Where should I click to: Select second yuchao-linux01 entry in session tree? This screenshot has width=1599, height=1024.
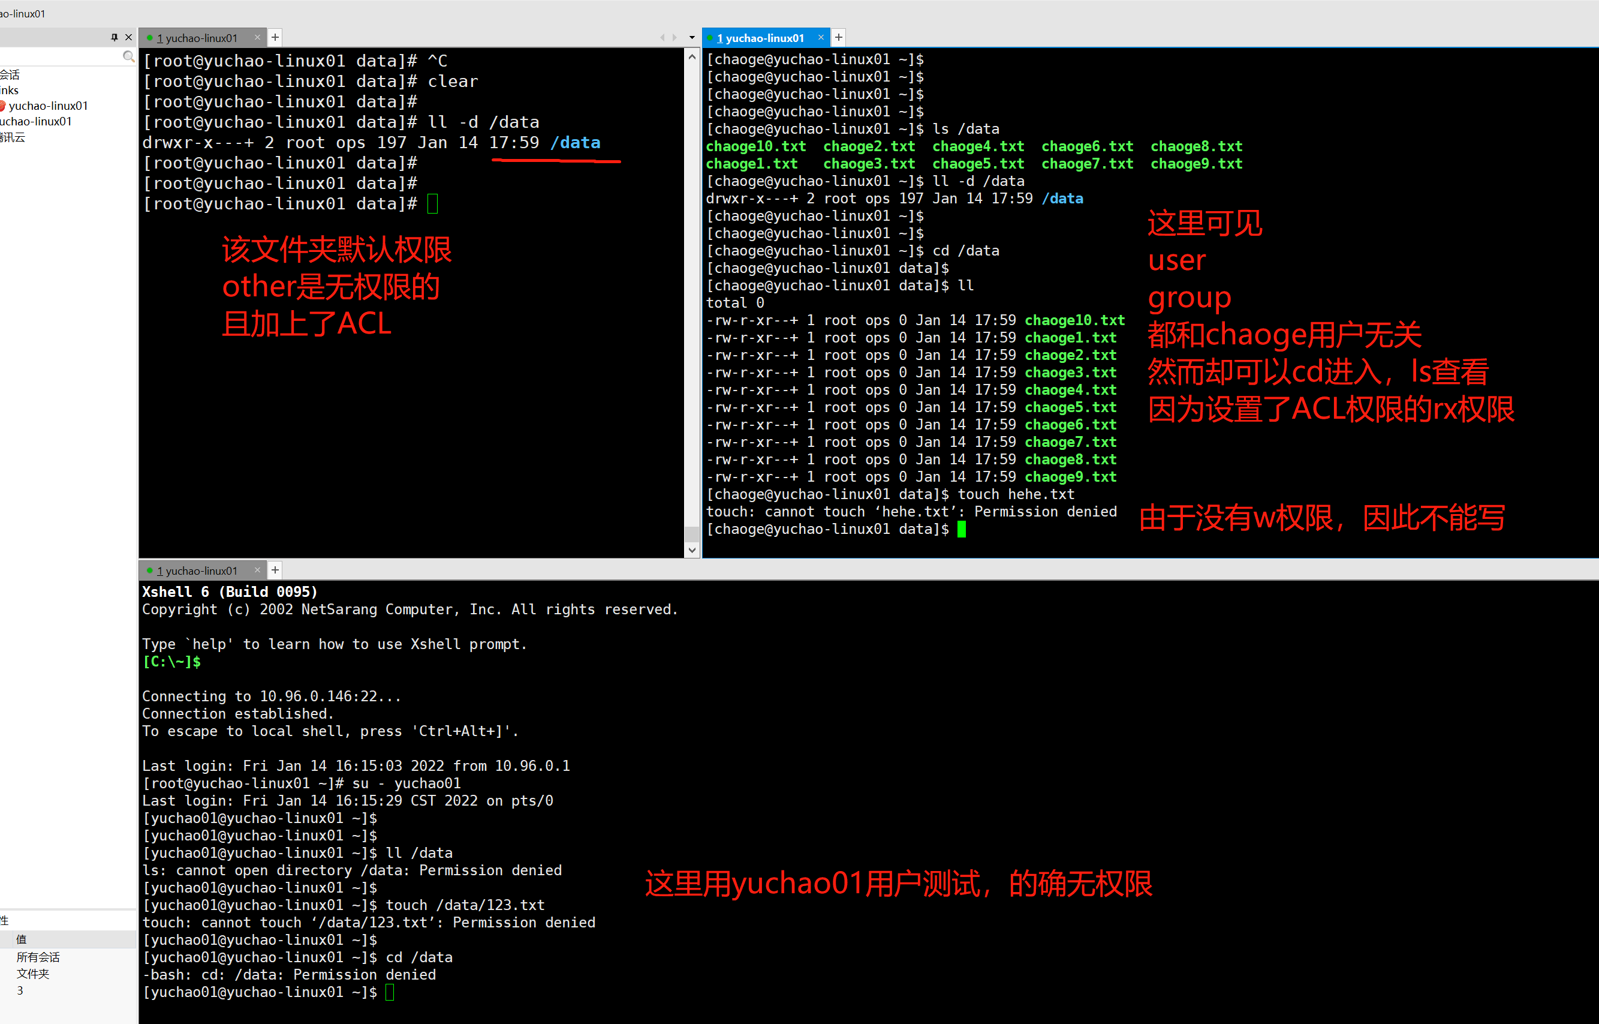click(37, 122)
